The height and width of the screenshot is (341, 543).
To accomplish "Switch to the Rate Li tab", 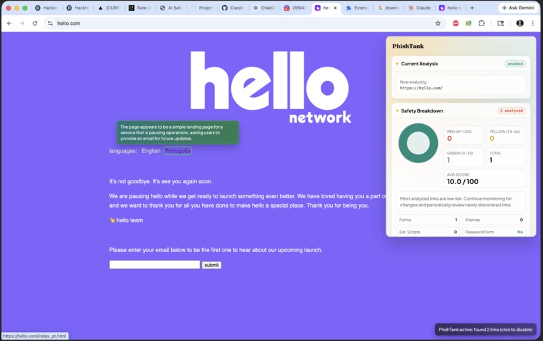I will [140, 7].
